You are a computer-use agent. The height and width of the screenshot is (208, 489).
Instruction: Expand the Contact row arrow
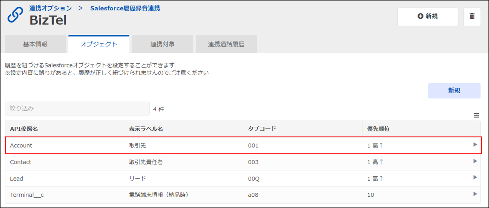pos(475,161)
